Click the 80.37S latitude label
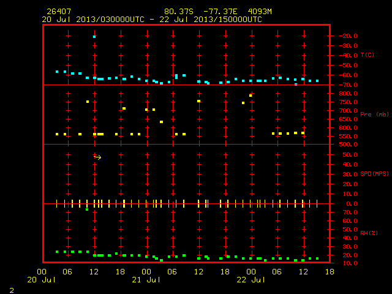Viewport: 392px width, 294px height. coord(179,12)
